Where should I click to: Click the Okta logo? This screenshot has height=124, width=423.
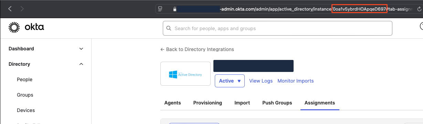click(x=26, y=27)
